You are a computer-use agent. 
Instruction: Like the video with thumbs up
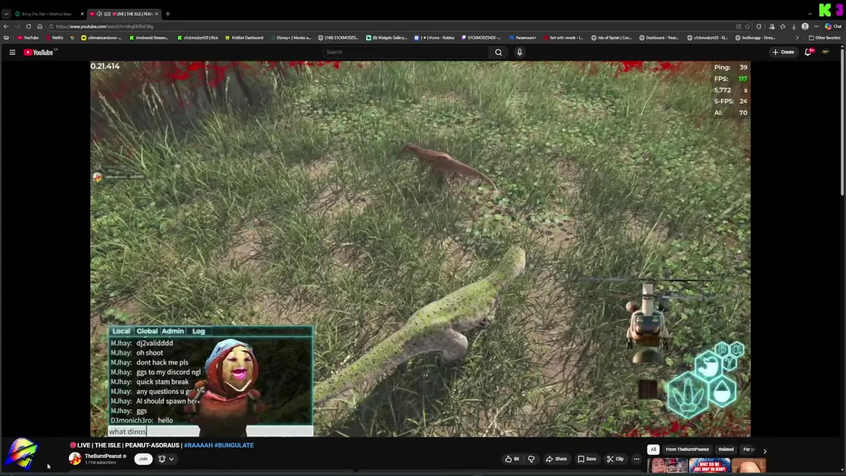(x=512, y=459)
